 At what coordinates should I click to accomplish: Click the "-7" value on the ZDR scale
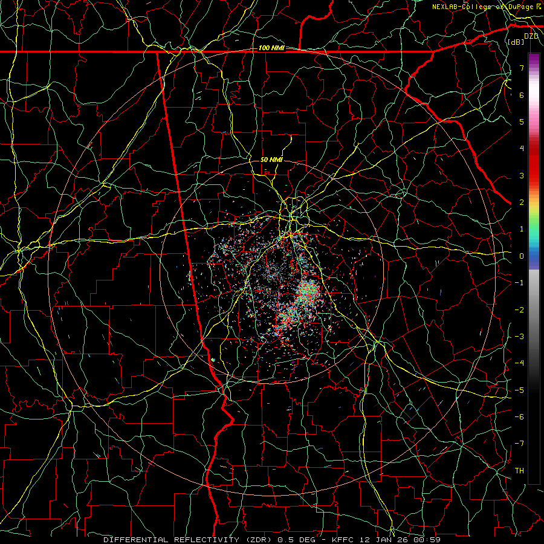[x=519, y=444]
